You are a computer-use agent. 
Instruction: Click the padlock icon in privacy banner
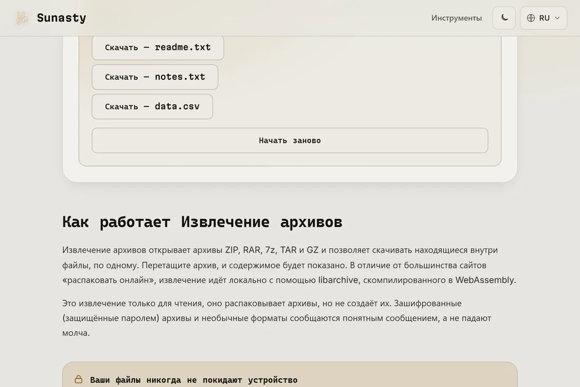(x=79, y=380)
